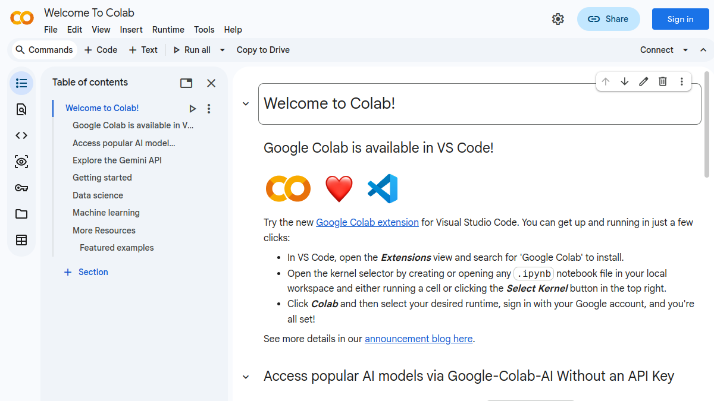Add a Text cell
The height and width of the screenshot is (401, 714).
[x=143, y=50]
